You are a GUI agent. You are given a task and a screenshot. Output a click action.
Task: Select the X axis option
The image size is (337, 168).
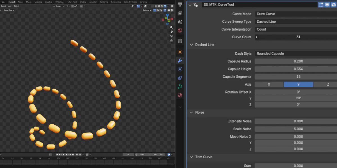[x=269, y=84]
